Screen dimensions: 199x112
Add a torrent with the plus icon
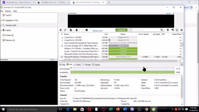61,30
